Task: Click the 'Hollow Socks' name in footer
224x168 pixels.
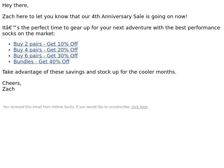Action: tap(63, 107)
